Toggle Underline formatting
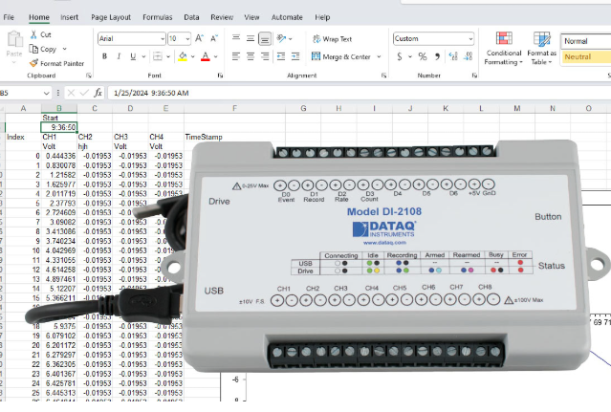Image resolution: width=611 pixels, height=412 pixels. click(133, 56)
